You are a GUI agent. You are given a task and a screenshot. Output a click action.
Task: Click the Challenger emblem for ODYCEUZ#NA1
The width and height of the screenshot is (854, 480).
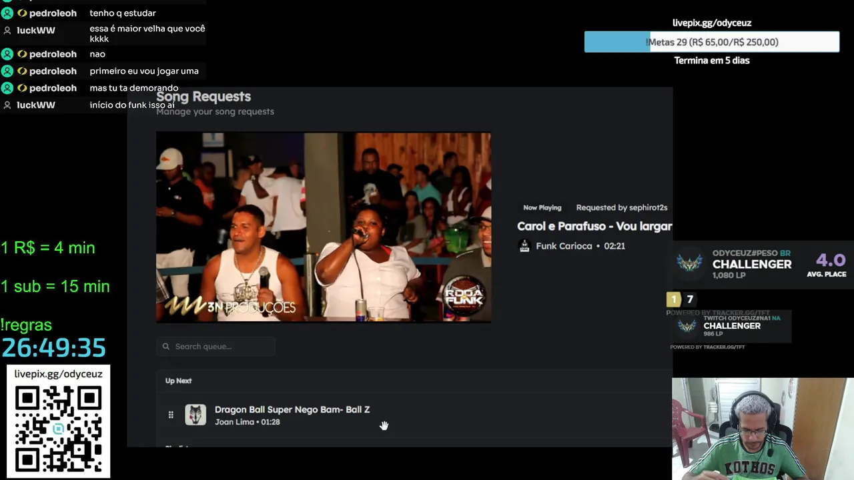(687, 326)
